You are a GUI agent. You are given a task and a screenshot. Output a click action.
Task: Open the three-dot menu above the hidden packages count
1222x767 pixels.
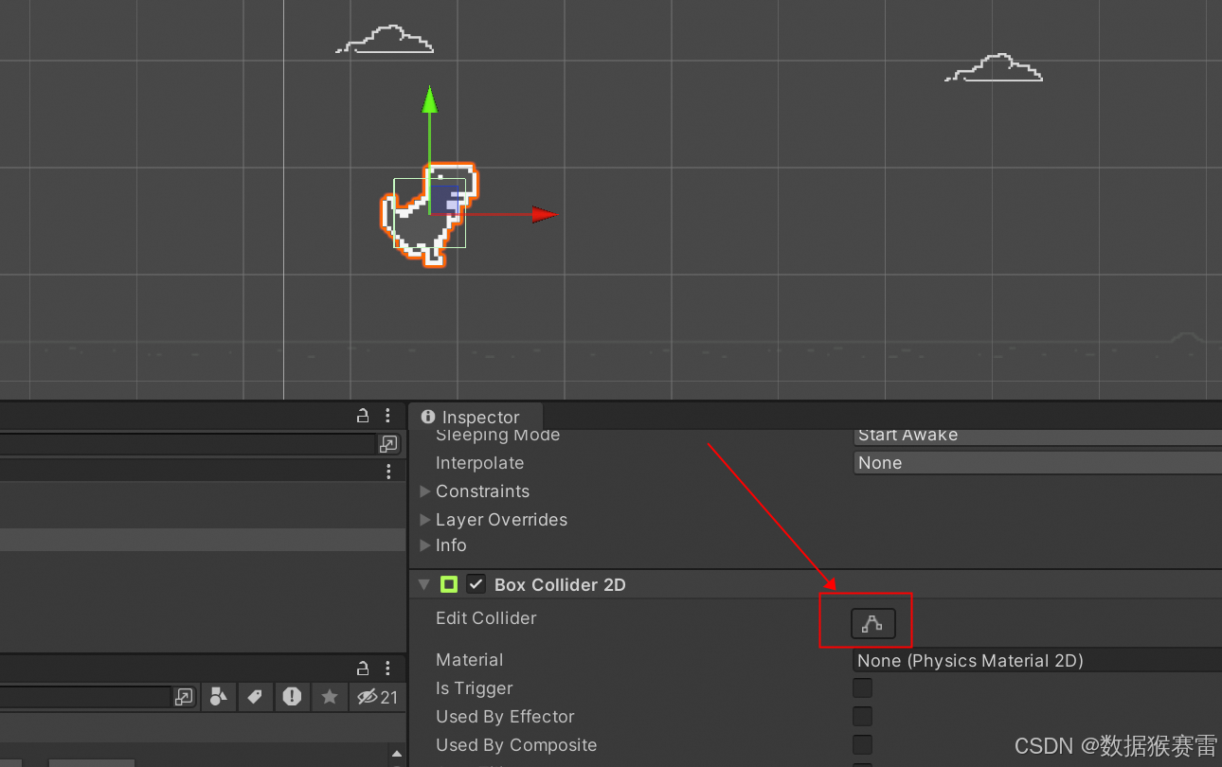[x=388, y=668]
